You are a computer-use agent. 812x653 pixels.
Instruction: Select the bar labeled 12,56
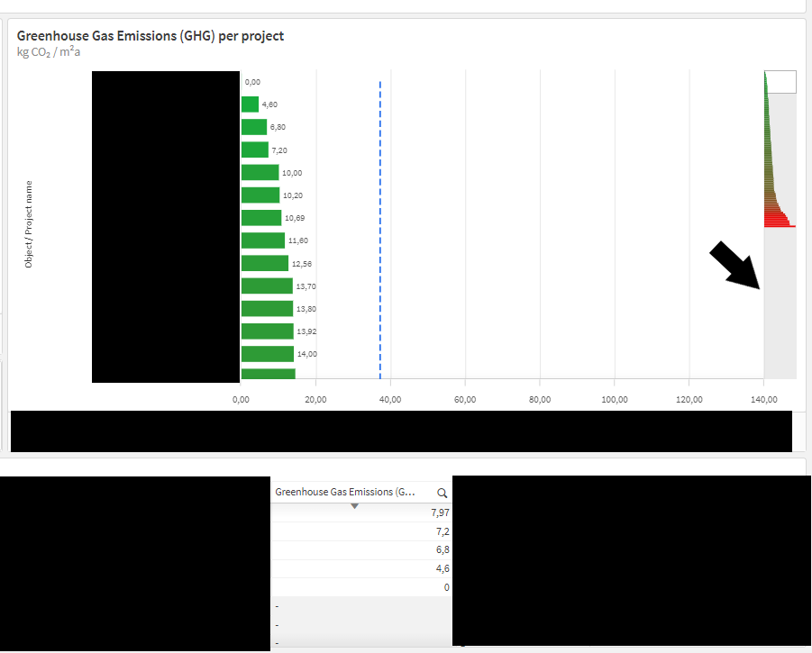click(x=265, y=263)
